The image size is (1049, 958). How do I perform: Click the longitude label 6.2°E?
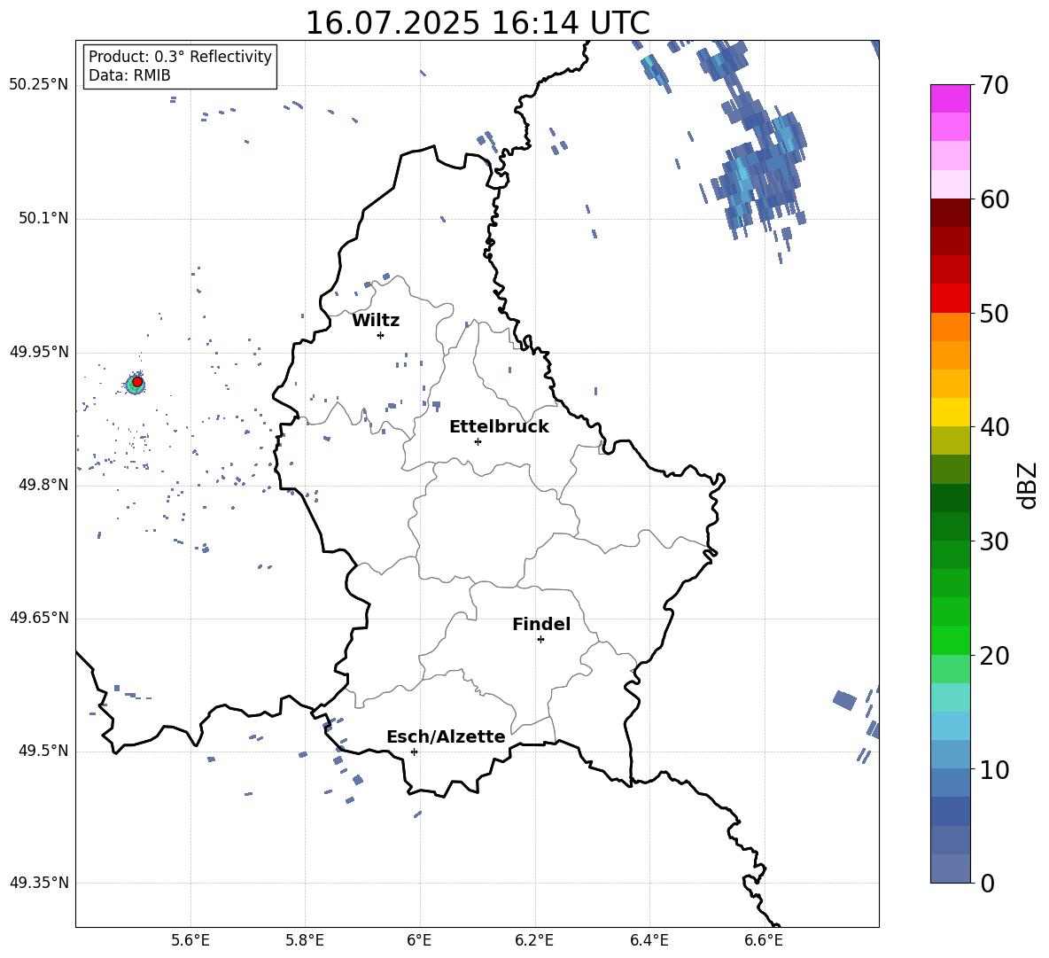coord(534,940)
